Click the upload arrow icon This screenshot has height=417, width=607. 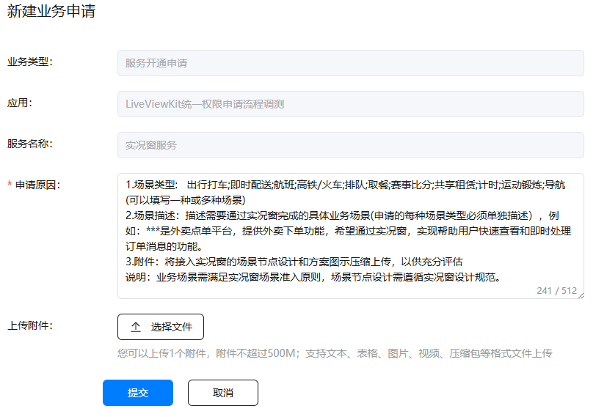tap(136, 327)
